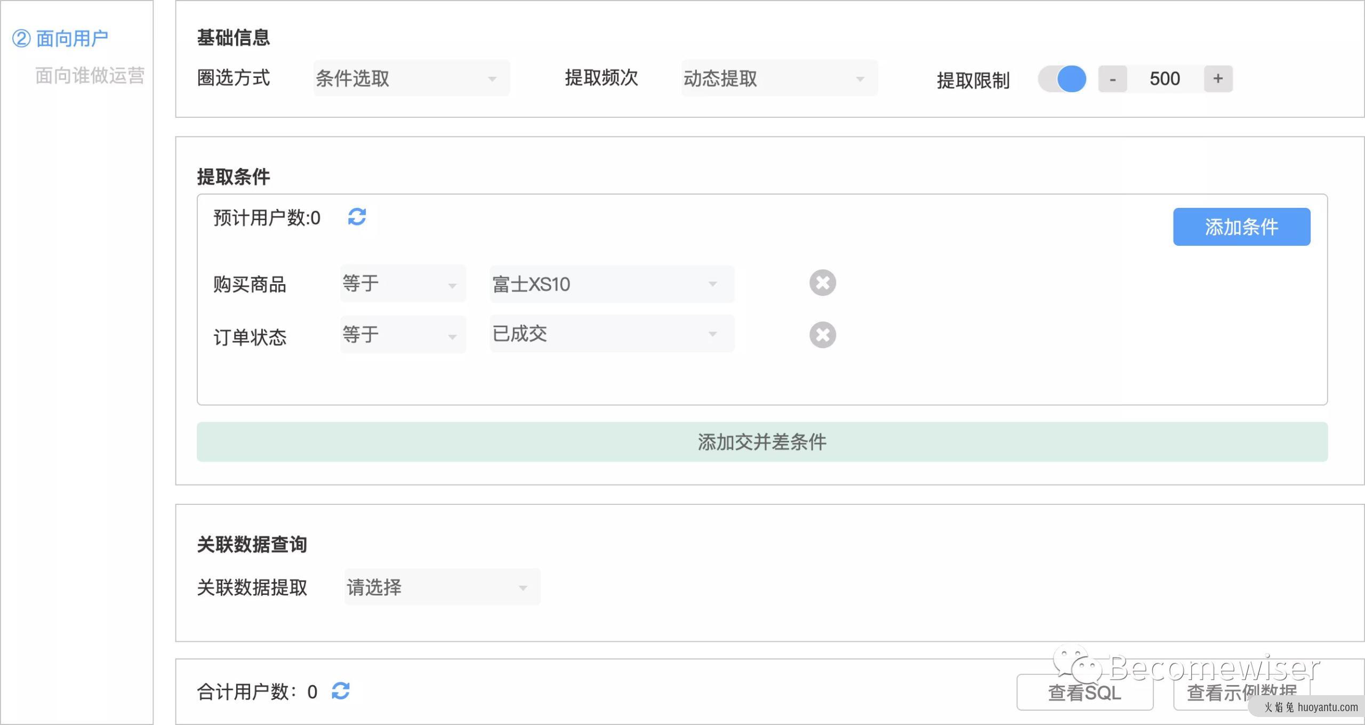The width and height of the screenshot is (1365, 725).
Task: Click the 预计用户数:0 label
Action: coord(267,217)
